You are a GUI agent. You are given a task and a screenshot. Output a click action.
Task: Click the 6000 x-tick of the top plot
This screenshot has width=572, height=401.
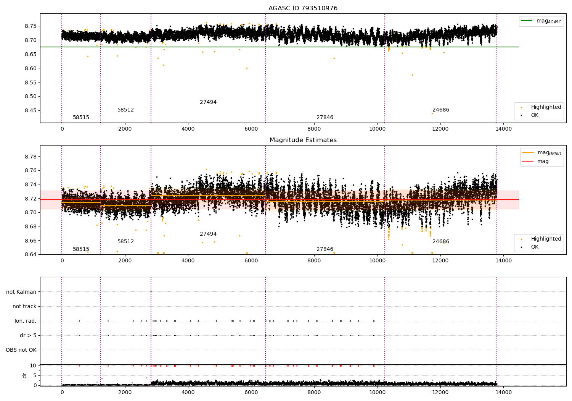251,129
